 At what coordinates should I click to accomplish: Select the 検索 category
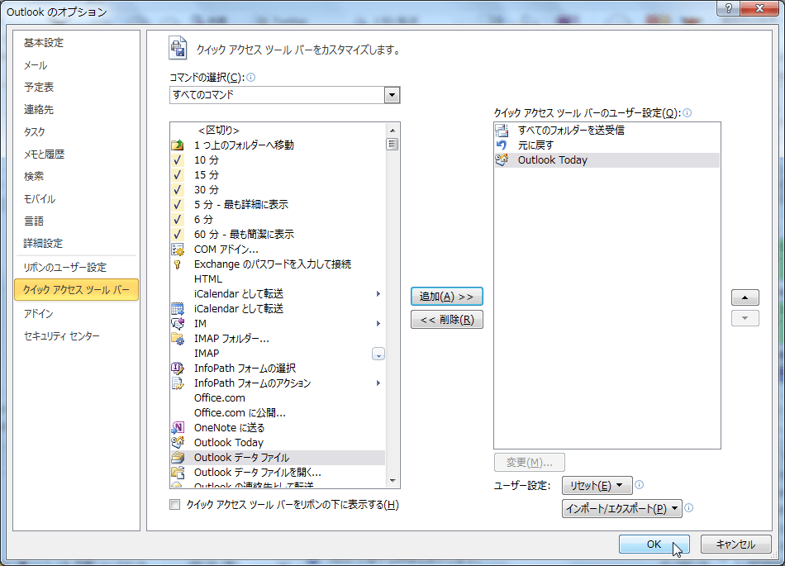tap(34, 176)
